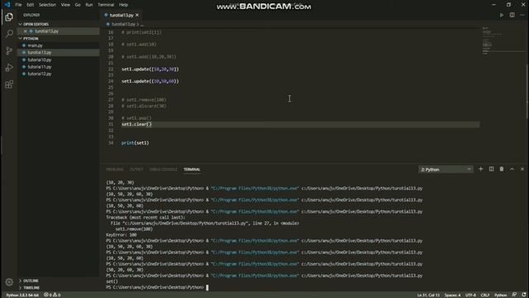The height and width of the screenshot is (298, 529).
Task: Open notifications bell in status bar
Action: click(524, 295)
